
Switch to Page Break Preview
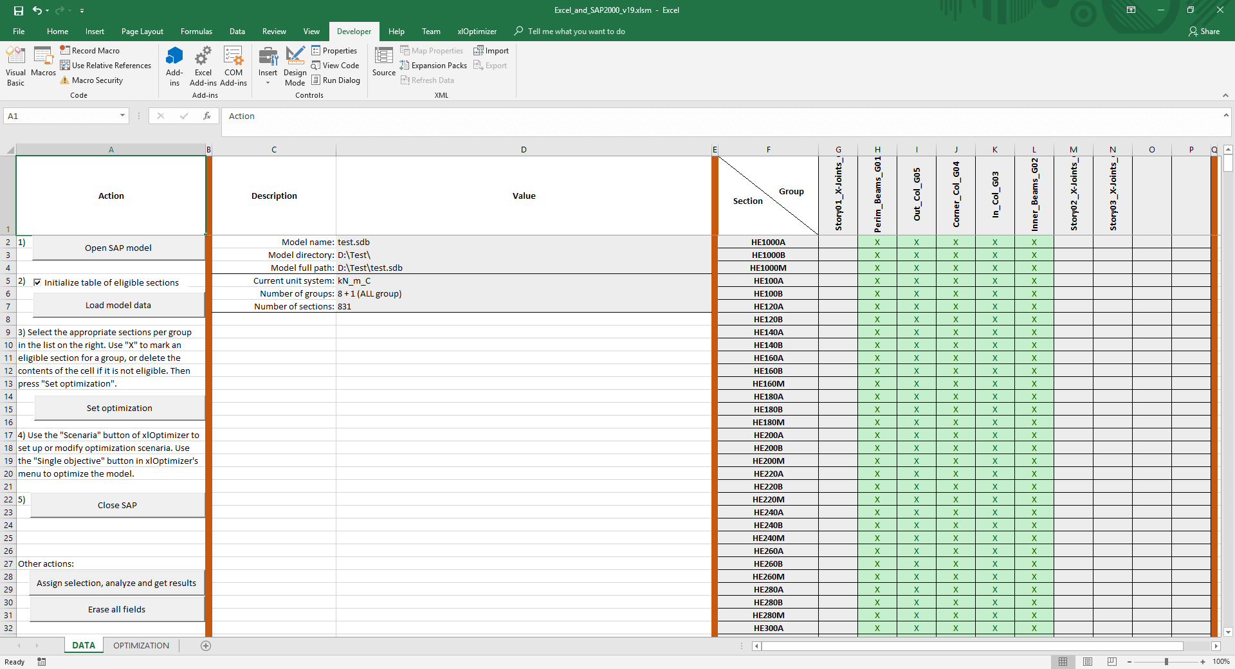(1112, 662)
